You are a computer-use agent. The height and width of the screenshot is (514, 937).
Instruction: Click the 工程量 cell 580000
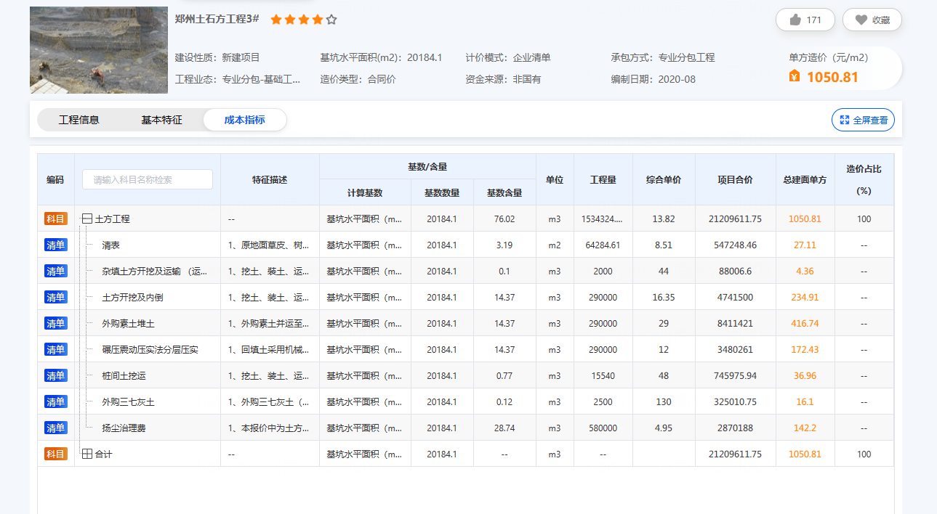coord(603,428)
